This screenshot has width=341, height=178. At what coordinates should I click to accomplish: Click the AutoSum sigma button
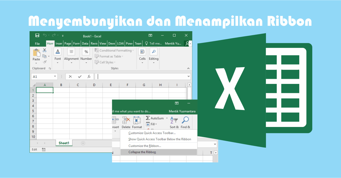click(155, 118)
